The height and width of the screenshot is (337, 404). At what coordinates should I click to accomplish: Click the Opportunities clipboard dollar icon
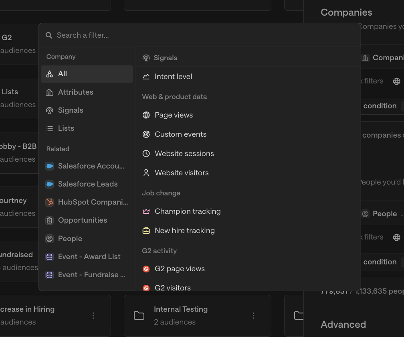pyautogui.click(x=49, y=221)
